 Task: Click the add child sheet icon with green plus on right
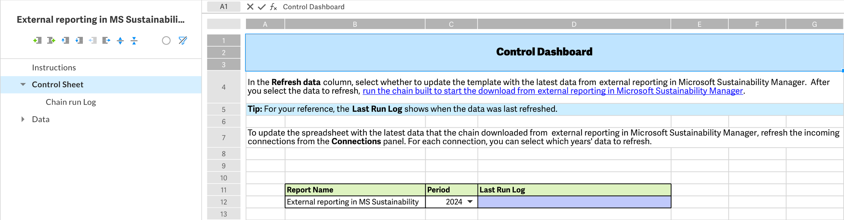click(x=51, y=41)
